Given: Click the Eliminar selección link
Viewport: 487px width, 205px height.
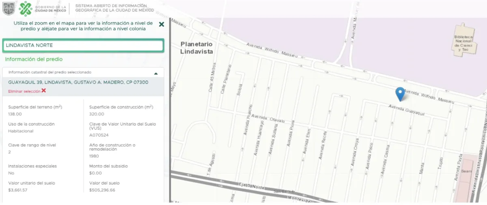Looking at the screenshot, I should point(24,91).
